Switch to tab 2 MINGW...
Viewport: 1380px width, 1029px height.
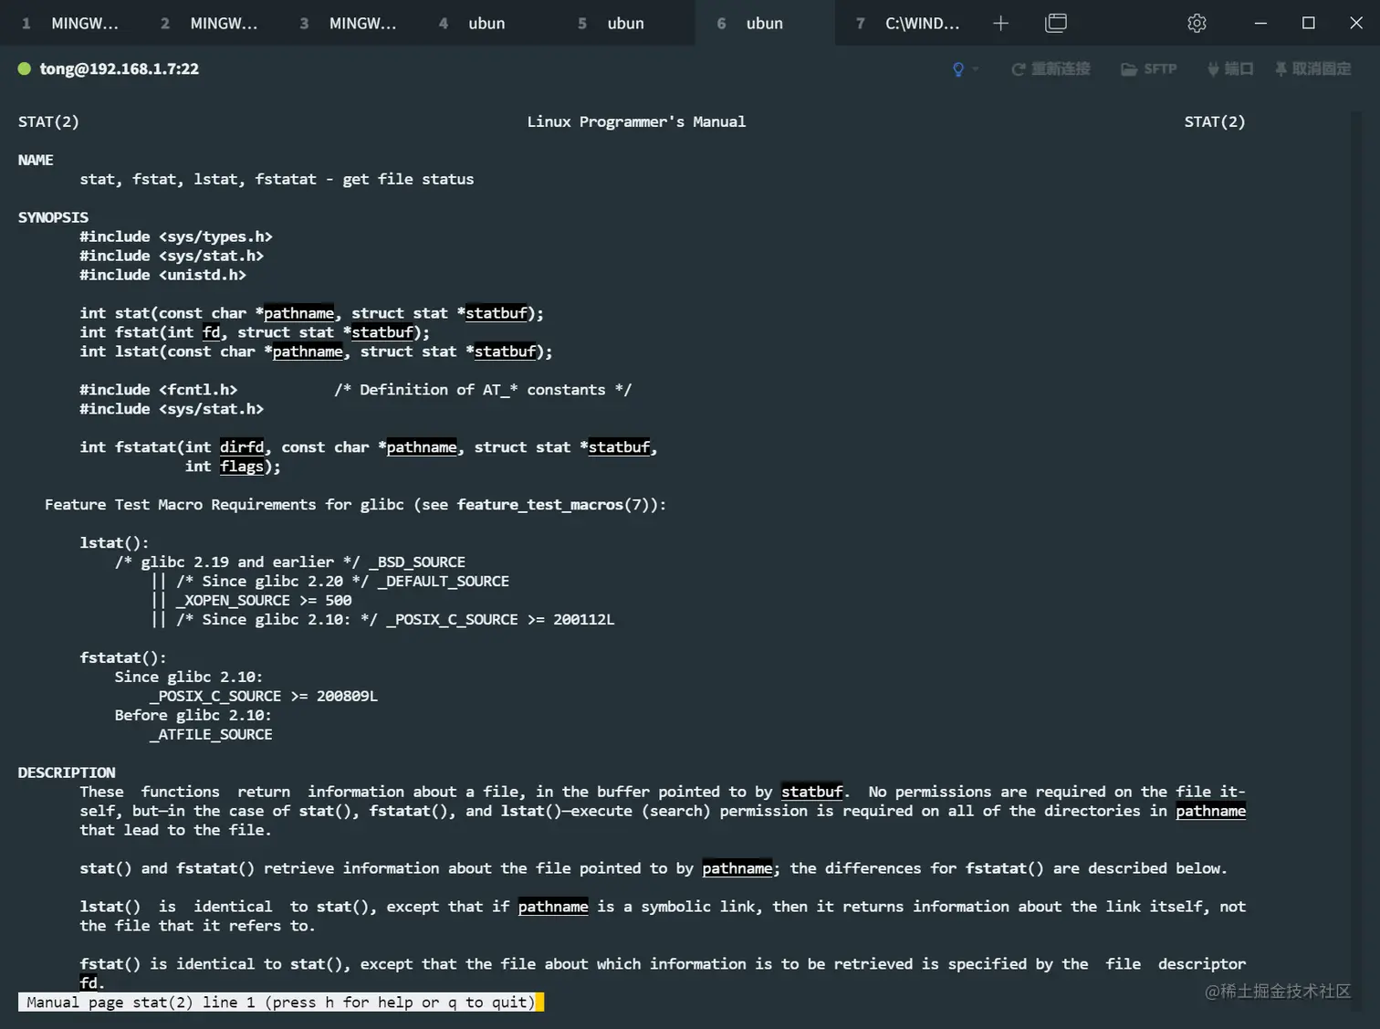208,23
